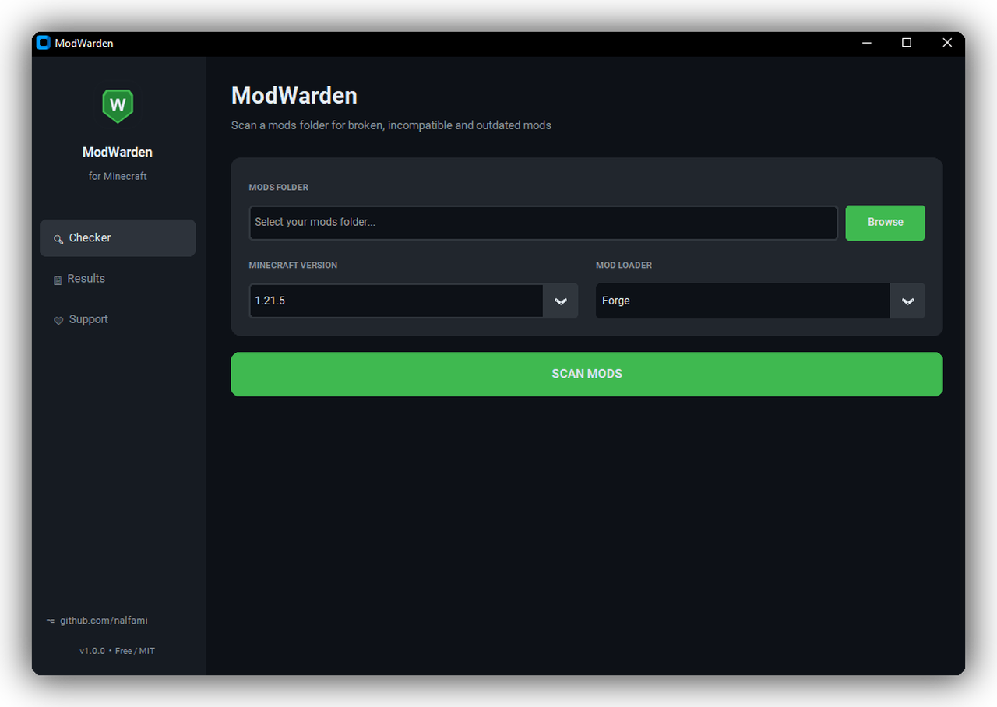Click the MODS FOLDER label
Screen dimensions: 997x707
tap(279, 188)
